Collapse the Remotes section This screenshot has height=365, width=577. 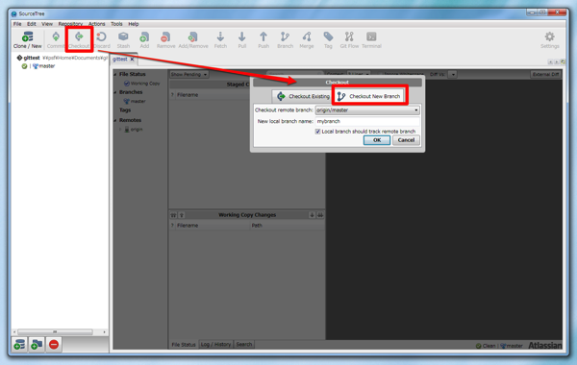tap(115, 120)
